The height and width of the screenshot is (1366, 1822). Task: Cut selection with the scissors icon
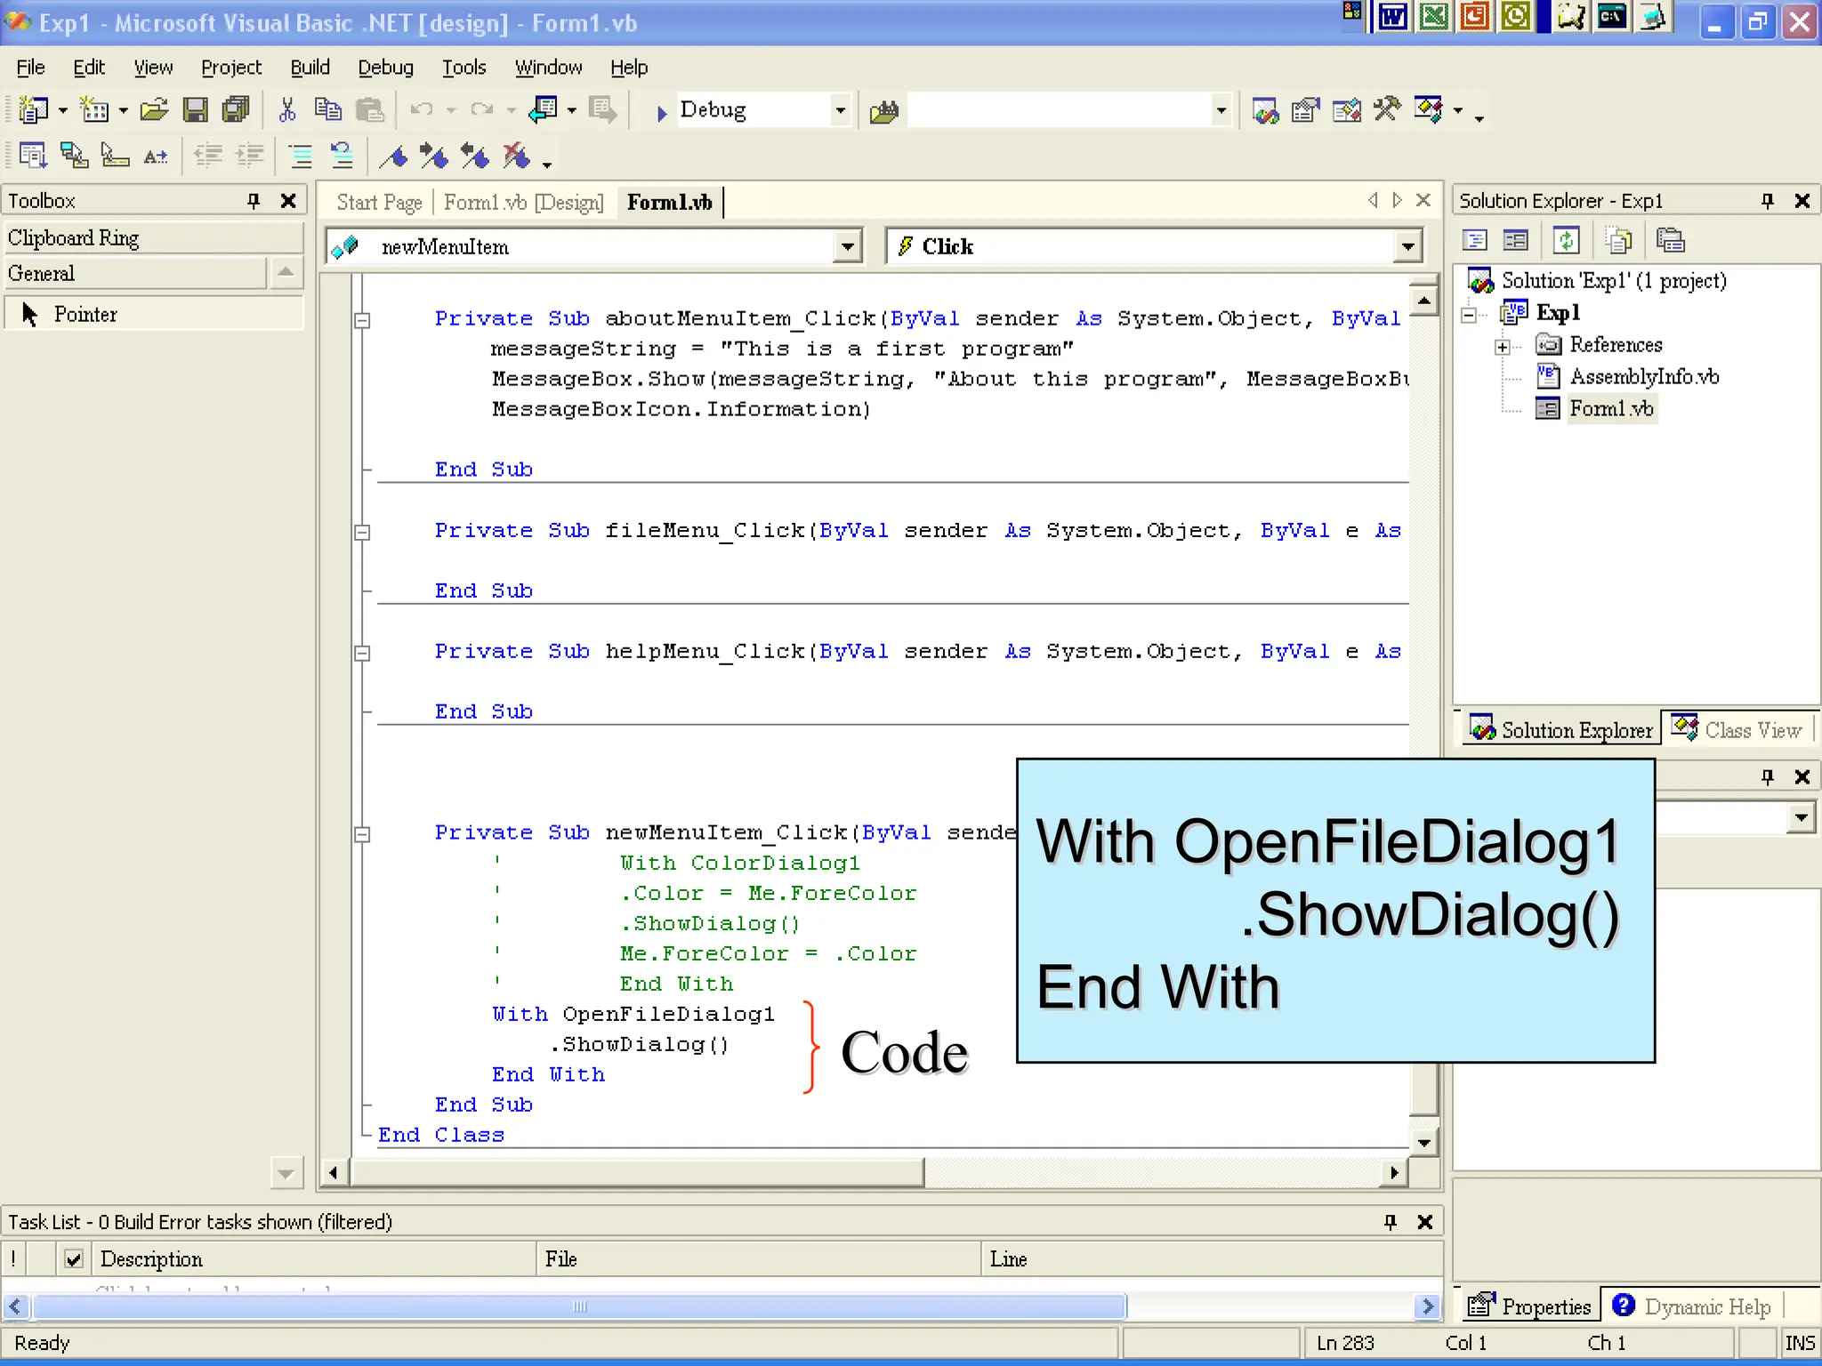pos(286,110)
